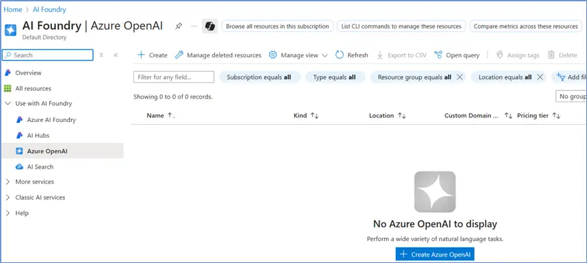The width and height of the screenshot is (587, 263).
Task: Click List CLI commands to manage resources
Action: [401, 26]
